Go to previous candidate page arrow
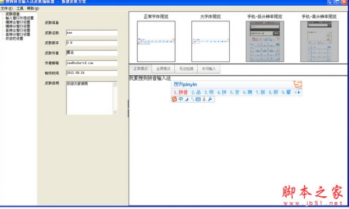This screenshot has height=209, width=349. coord(296,92)
